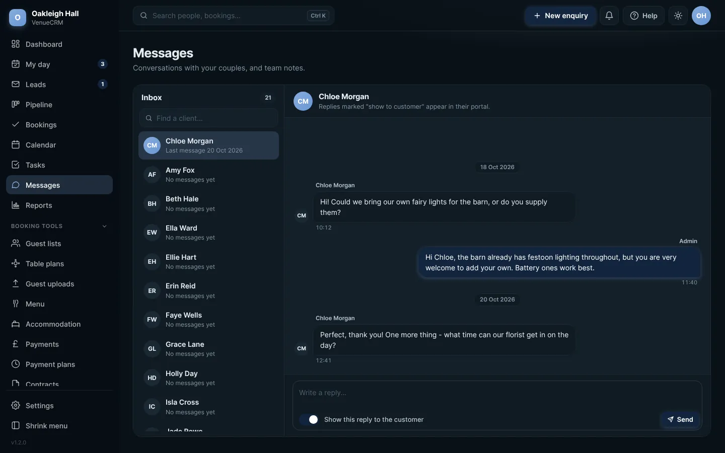Open Faye Wells conversation
725x453 pixels.
[x=208, y=320]
